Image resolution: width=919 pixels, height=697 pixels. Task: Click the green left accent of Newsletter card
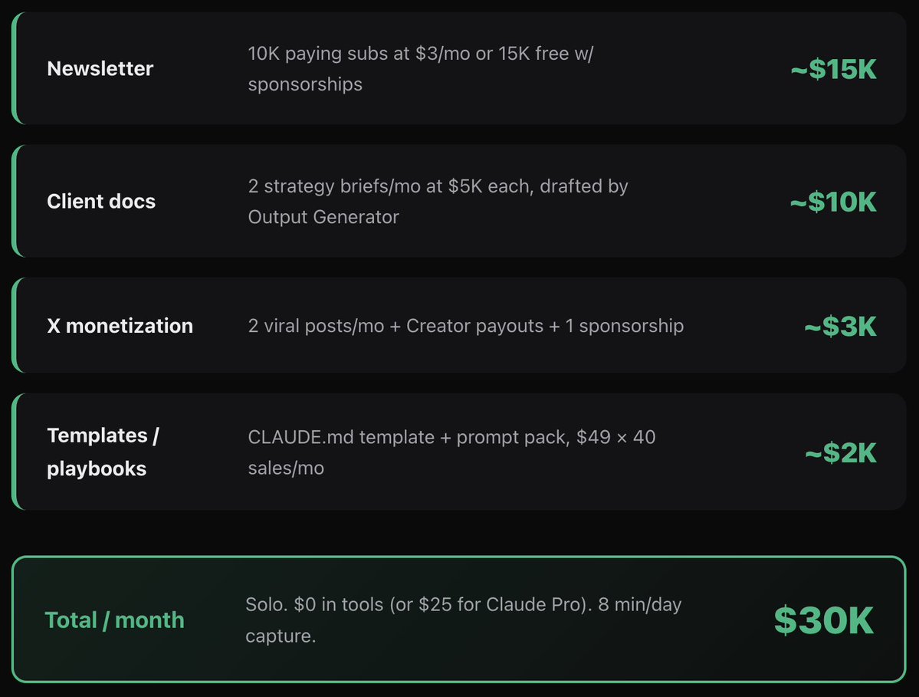[14, 68]
